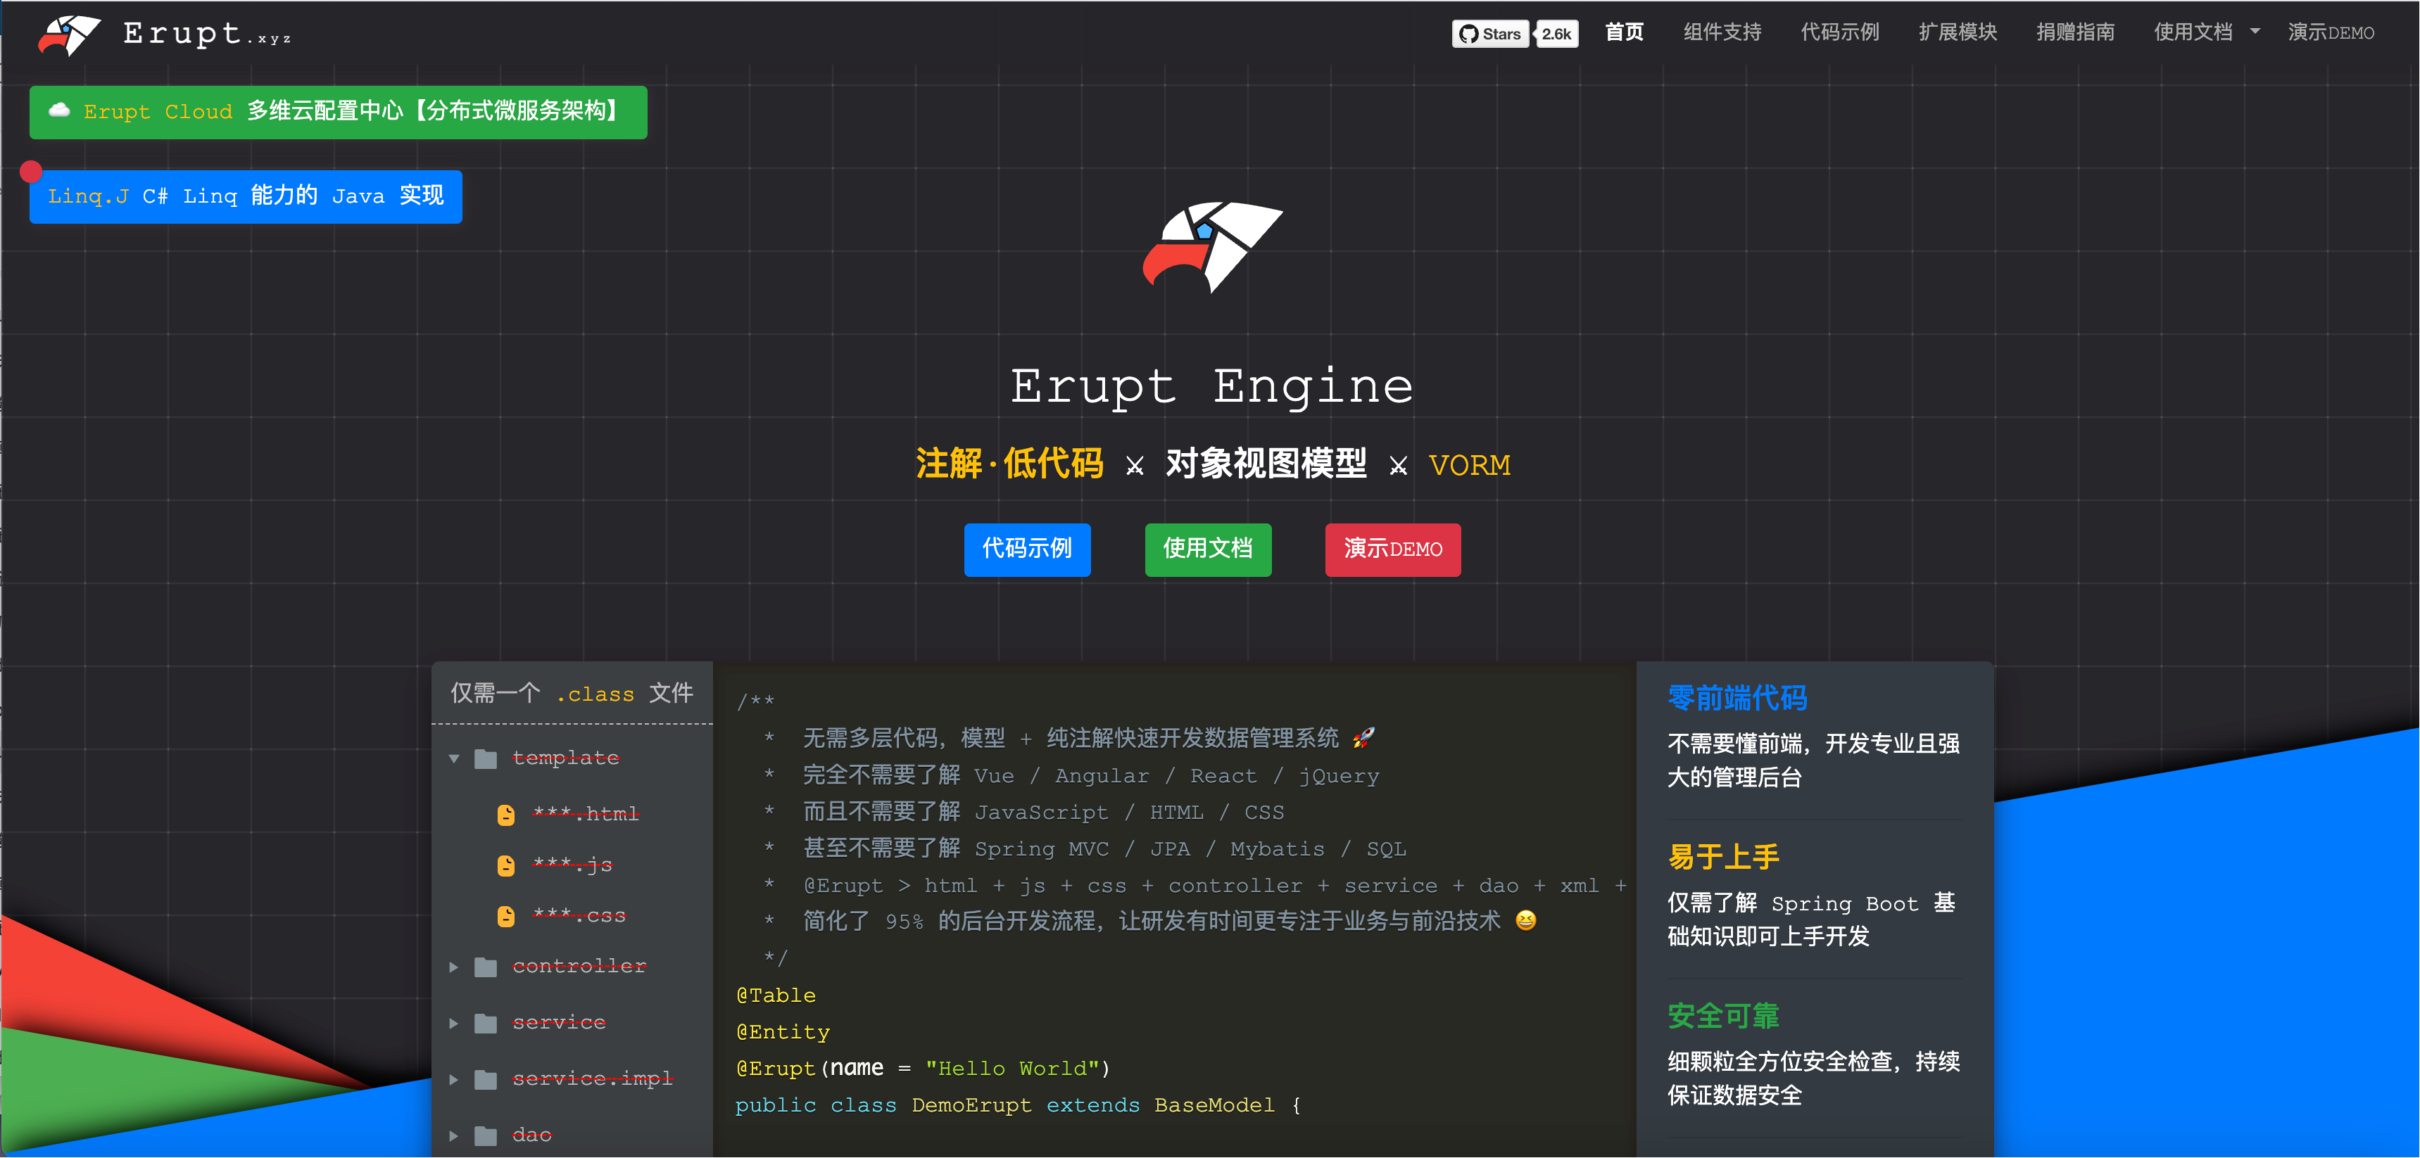Open 演示DEMO in the navbar
This screenshot has height=1158, width=2420.
2331,33
